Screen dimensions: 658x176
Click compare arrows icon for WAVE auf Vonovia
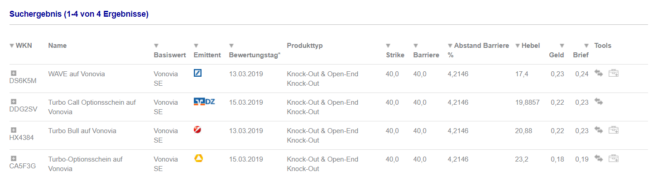pyautogui.click(x=599, y=73)
